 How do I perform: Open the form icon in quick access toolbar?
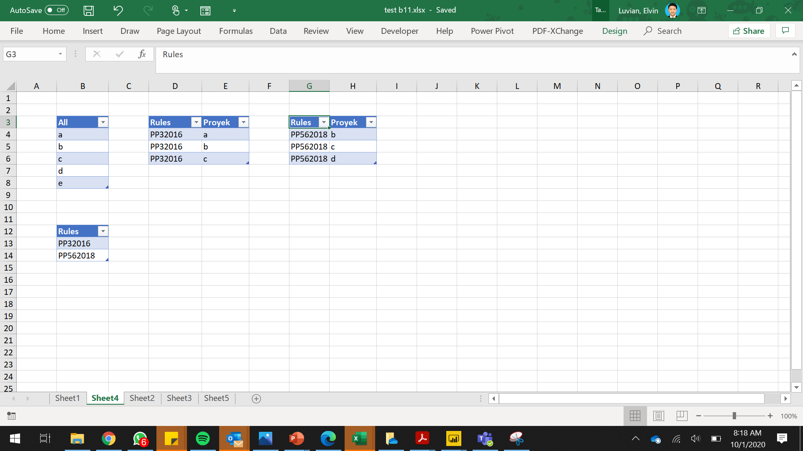205,10
